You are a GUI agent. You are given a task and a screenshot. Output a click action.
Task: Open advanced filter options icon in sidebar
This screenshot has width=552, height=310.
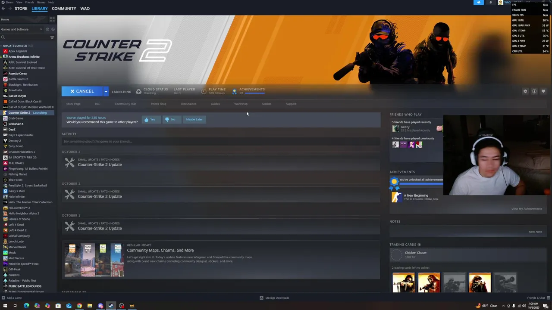[x=52, y=37]
